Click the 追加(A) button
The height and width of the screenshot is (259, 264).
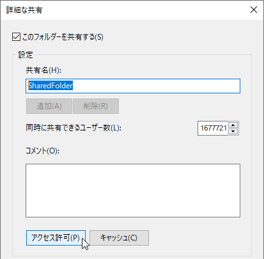pos(49,106)
